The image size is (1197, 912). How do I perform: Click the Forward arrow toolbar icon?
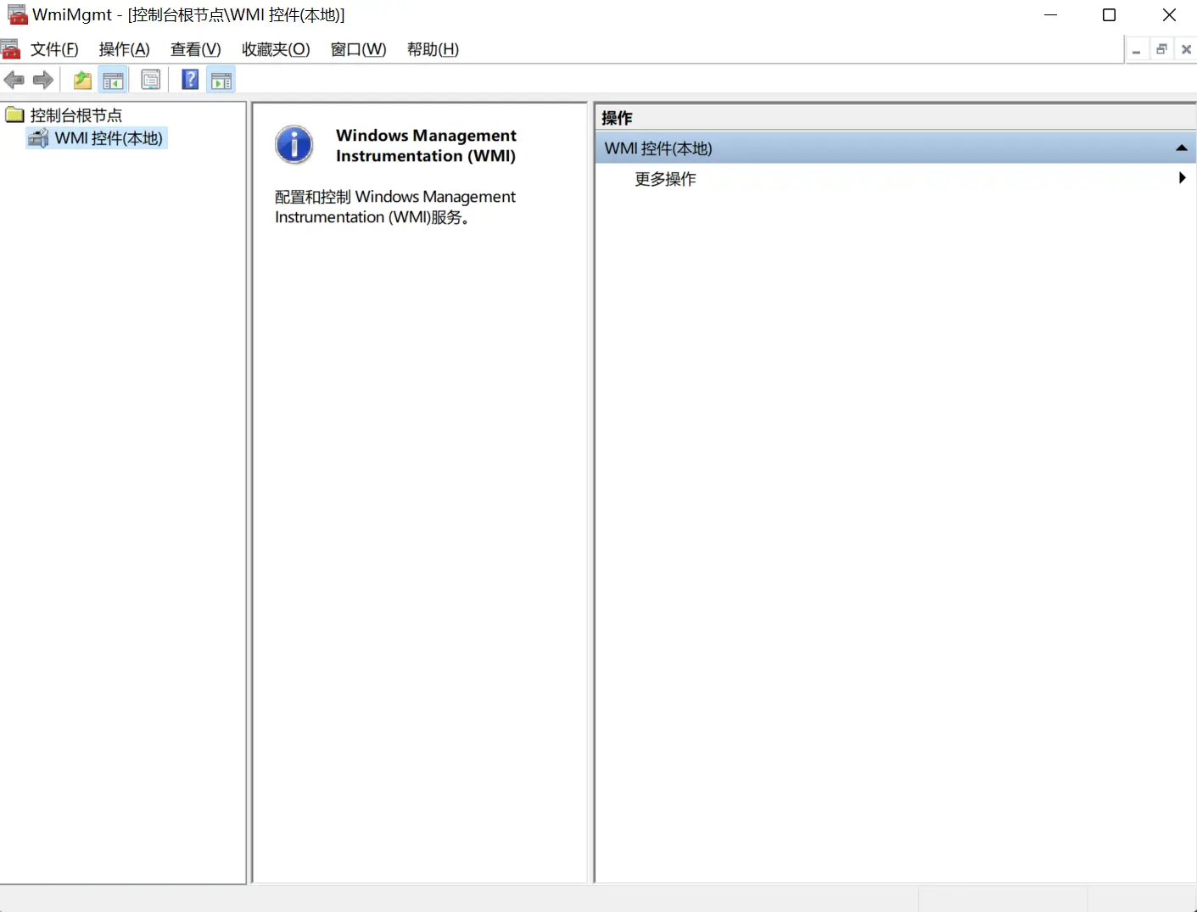(43, 81)
